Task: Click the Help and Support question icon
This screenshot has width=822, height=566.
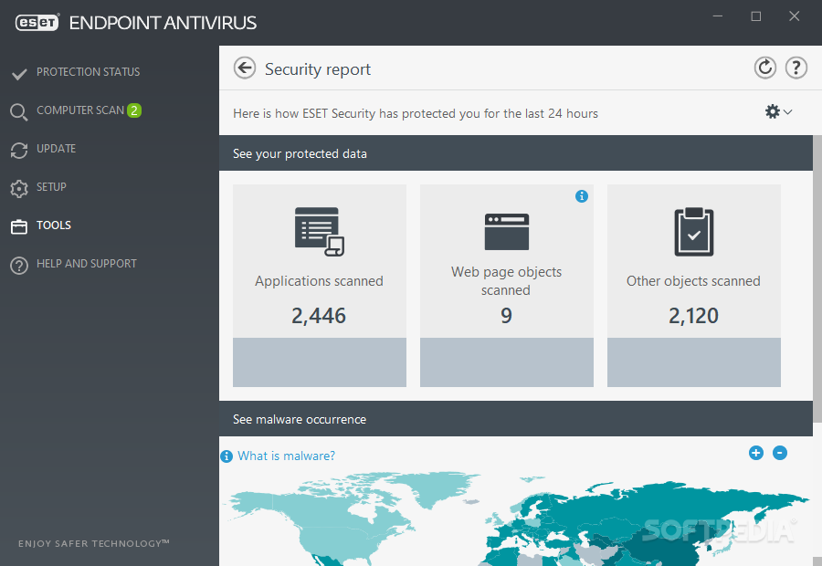Action: [19, 266]
